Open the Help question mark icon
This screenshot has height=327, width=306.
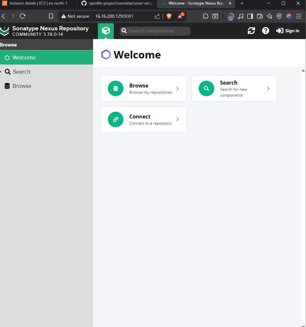click(x=266, y=31)
